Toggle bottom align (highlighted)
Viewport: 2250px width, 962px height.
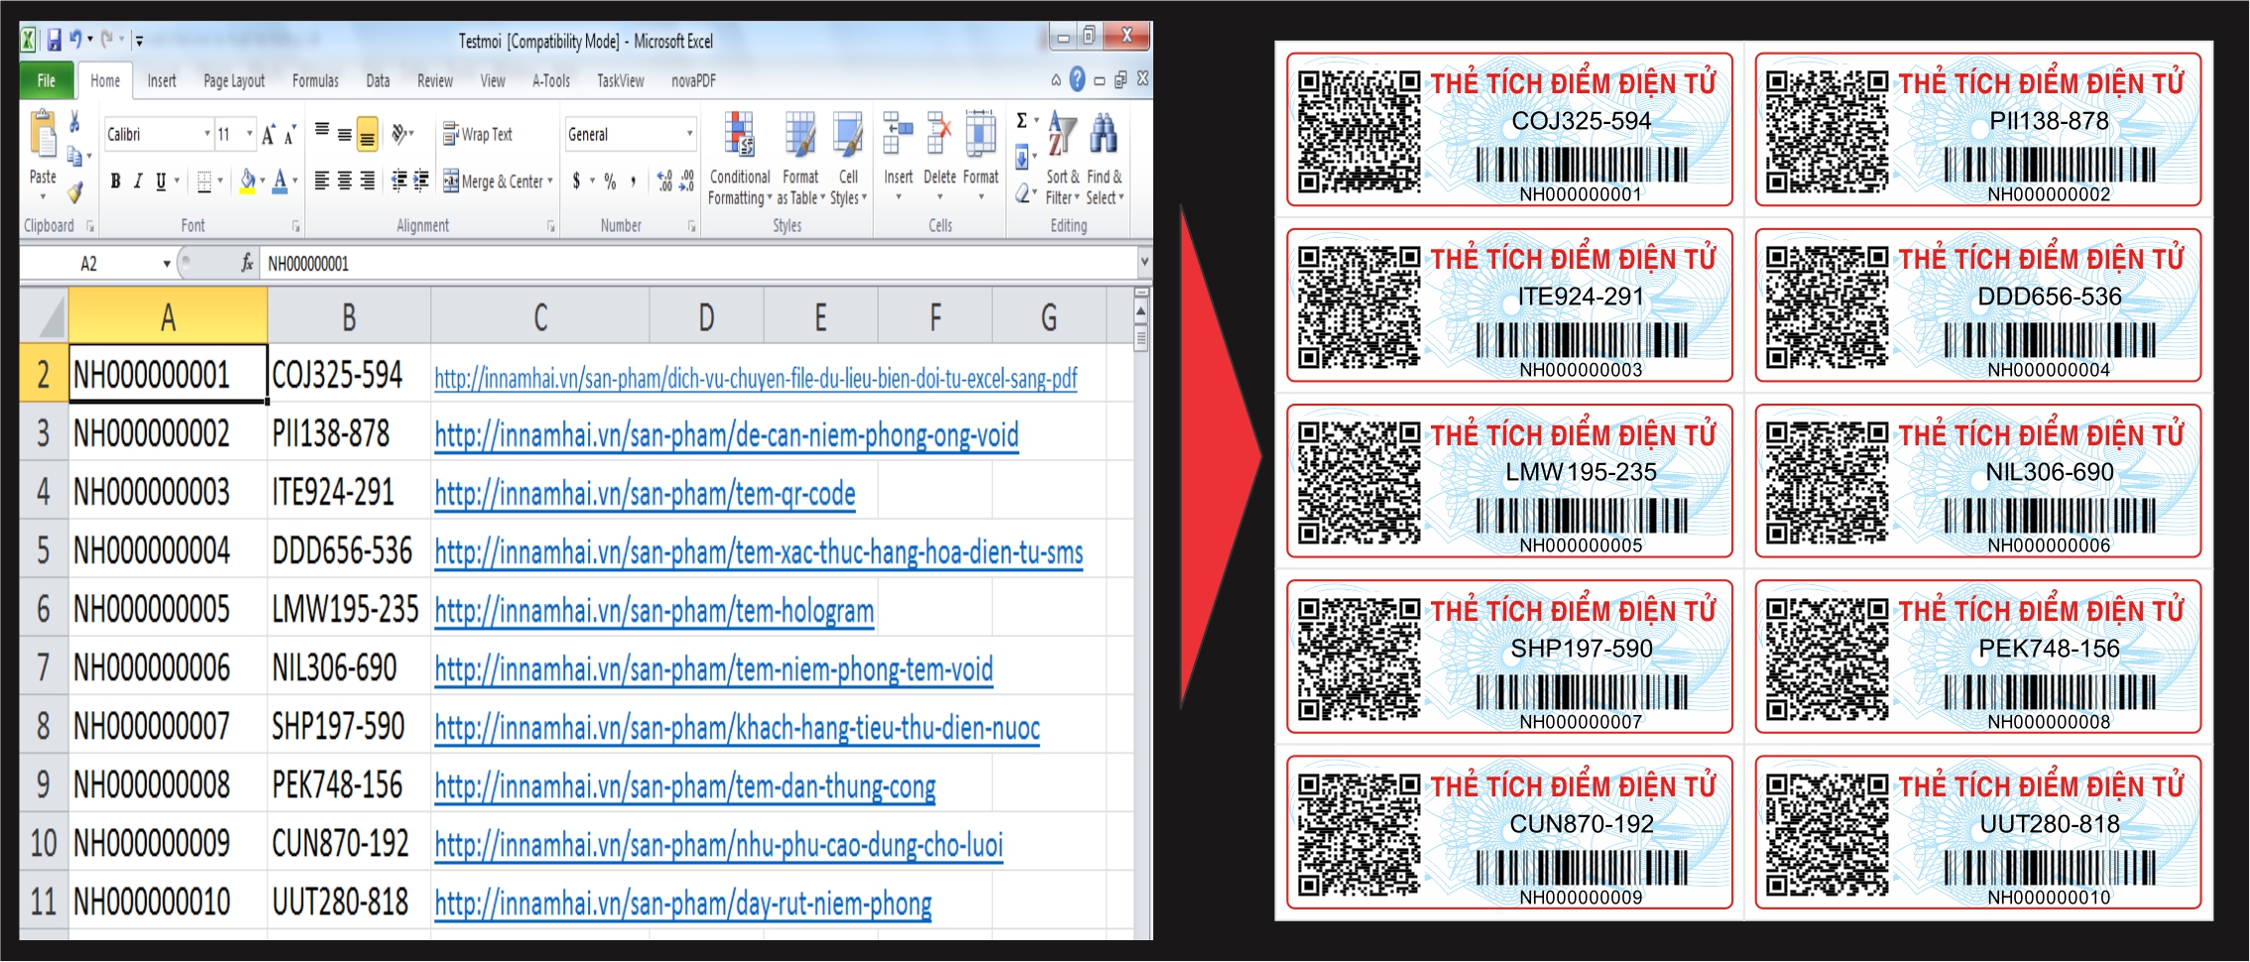(367, 134)
